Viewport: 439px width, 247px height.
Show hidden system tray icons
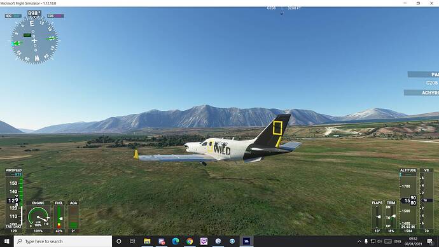tap(359, 241)
